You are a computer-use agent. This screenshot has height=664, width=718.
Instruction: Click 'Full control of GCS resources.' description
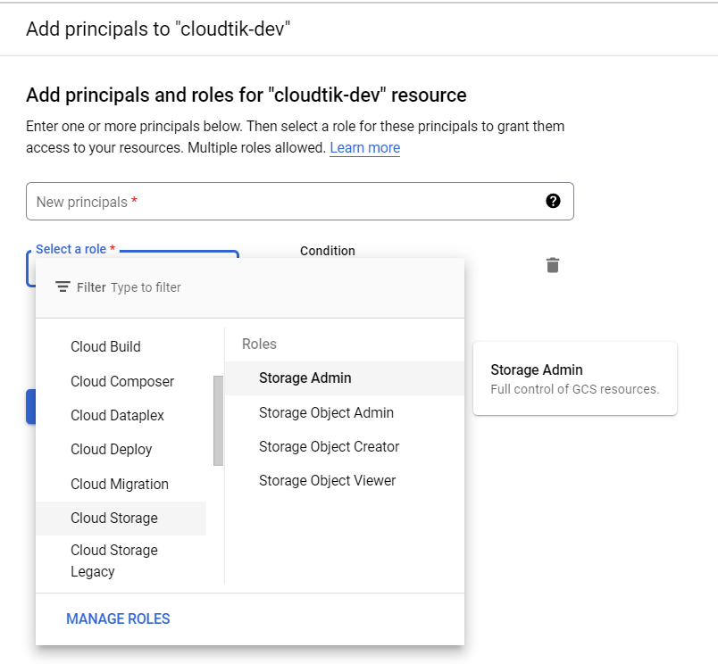tap(575, 389)
